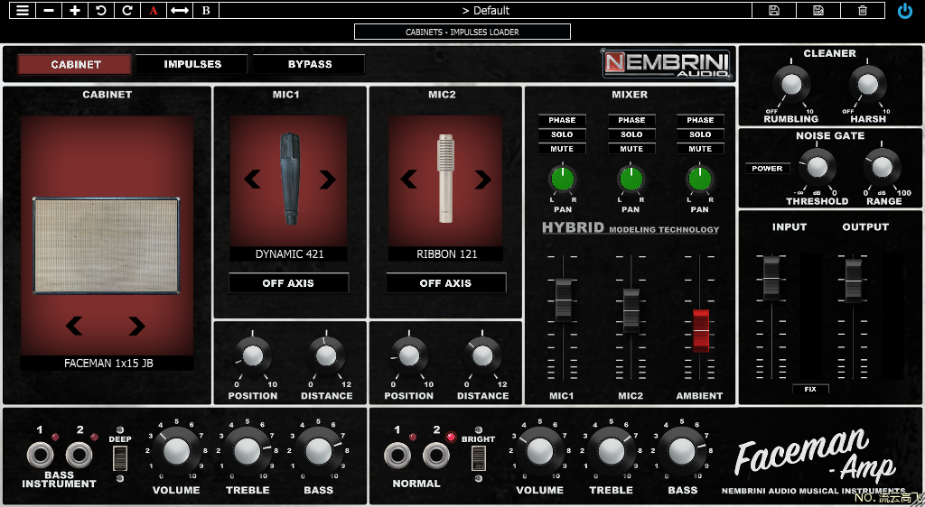Click the MIC2 POSITION knob
925x507 pixels.
coord(409,355)
